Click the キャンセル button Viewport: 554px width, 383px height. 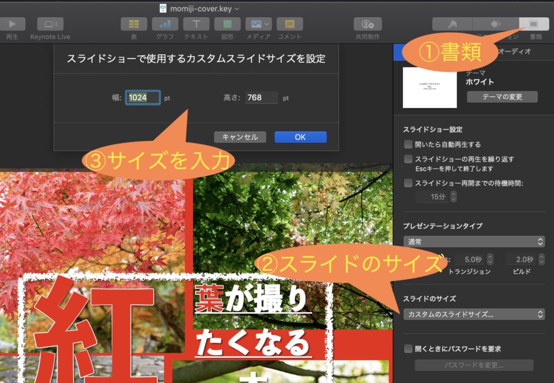point(240,137)
